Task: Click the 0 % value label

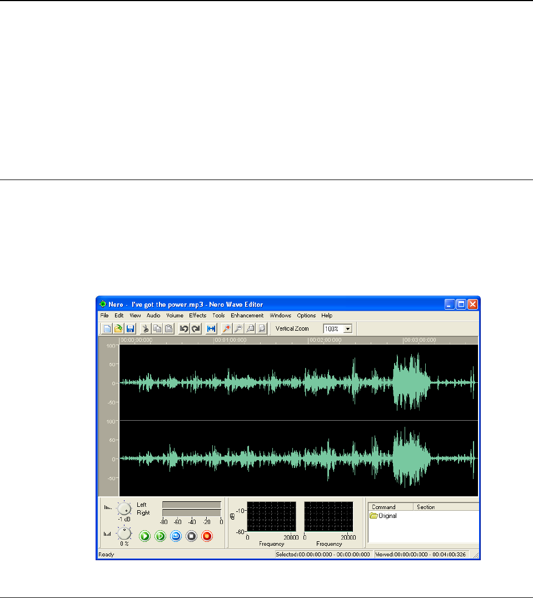Action: (124, 544)
